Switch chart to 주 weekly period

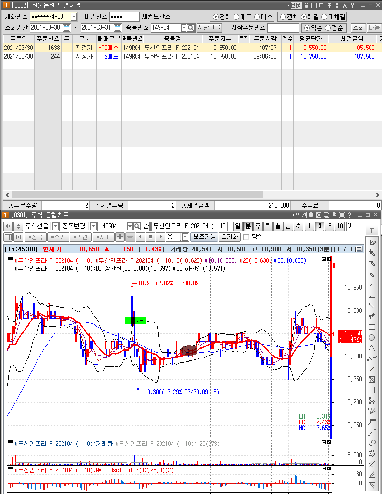point(258,226)
